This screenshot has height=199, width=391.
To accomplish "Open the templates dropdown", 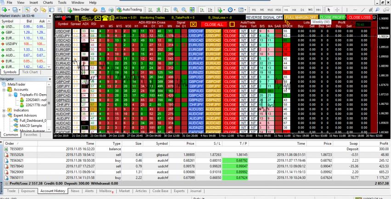I will (242, 10).
